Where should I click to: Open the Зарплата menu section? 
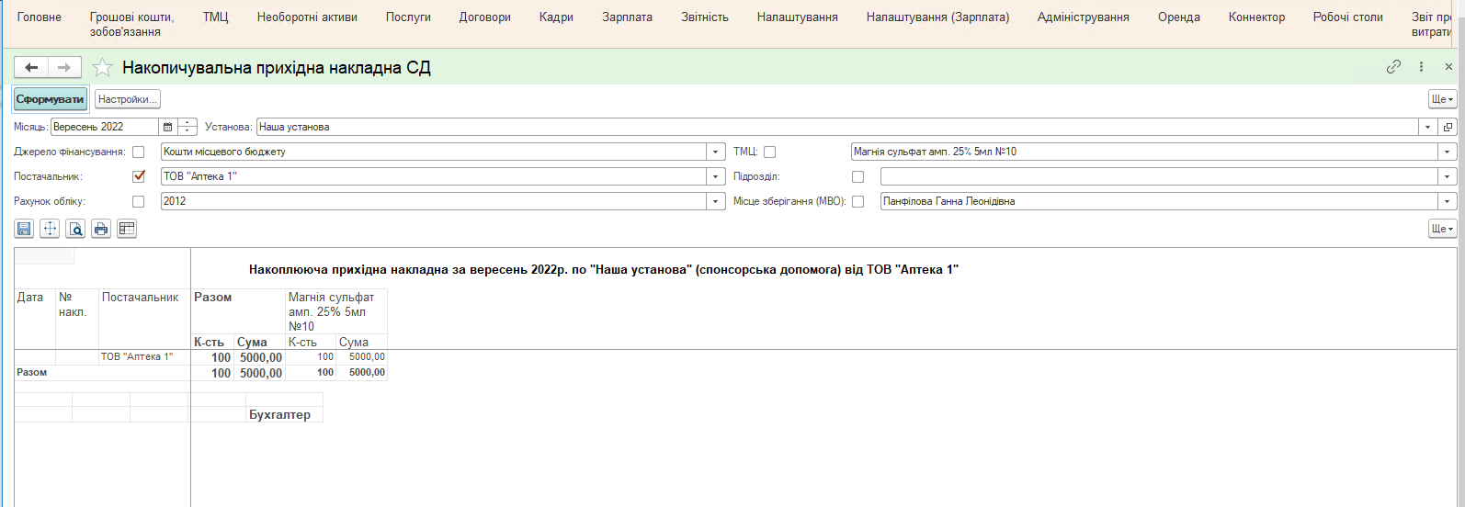627,17
